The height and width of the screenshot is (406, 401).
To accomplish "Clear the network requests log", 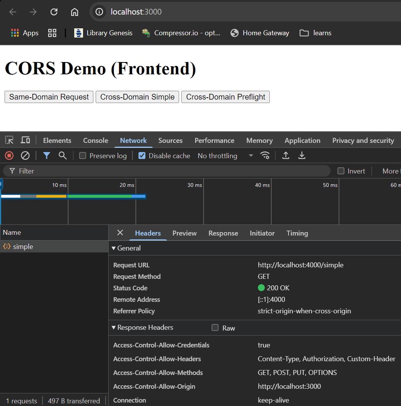I will coord(25,155).
